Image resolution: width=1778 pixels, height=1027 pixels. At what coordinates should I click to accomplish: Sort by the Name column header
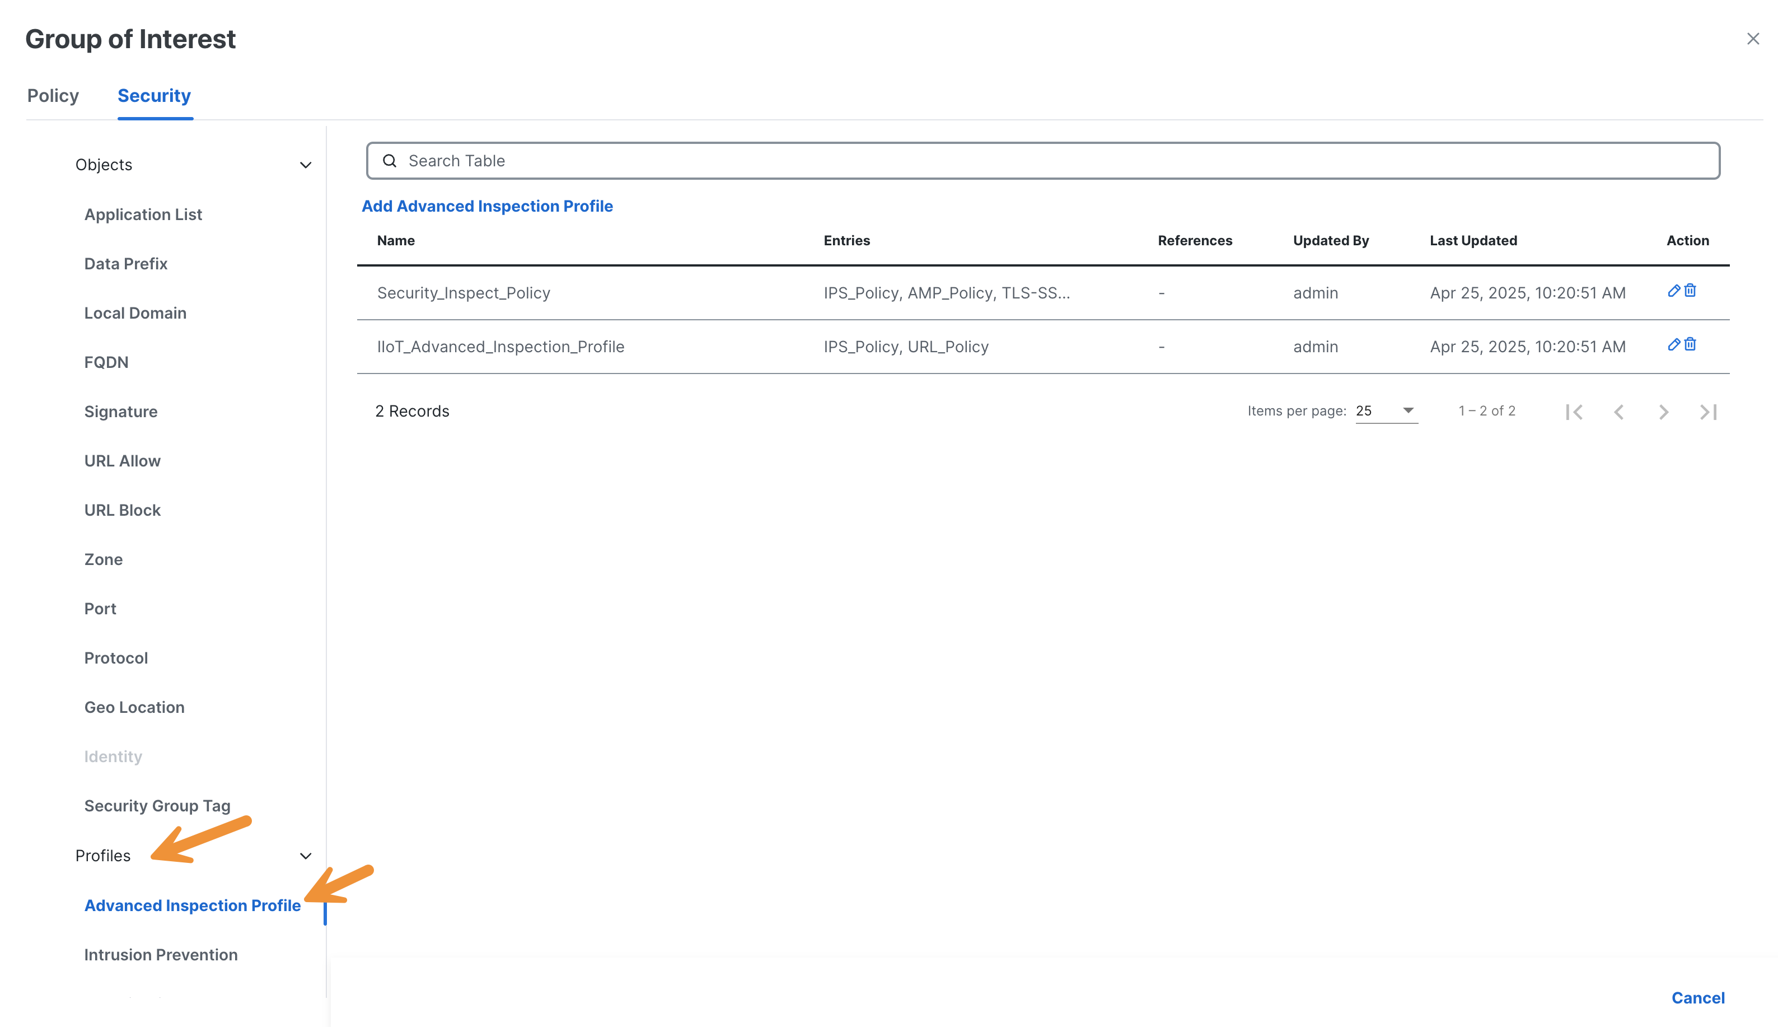tap(395, 241)
